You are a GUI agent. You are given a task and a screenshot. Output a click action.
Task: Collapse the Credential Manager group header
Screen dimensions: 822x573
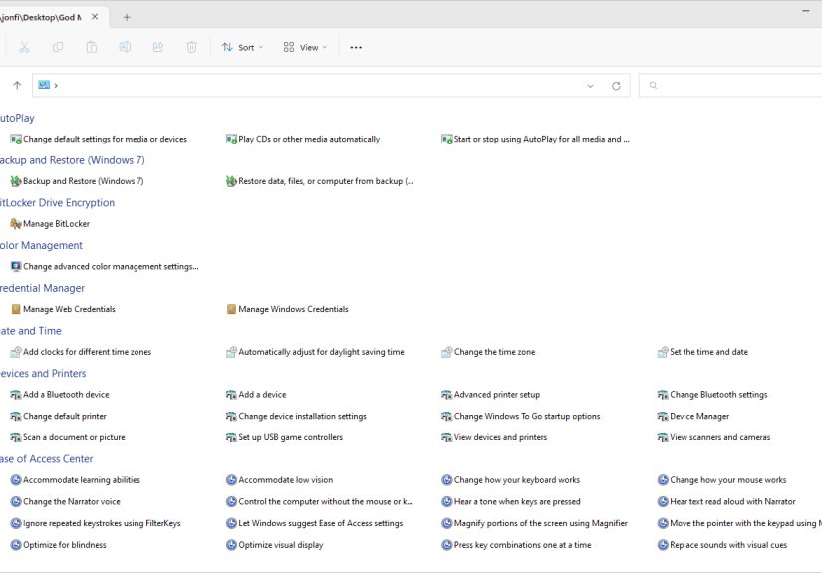43,288
